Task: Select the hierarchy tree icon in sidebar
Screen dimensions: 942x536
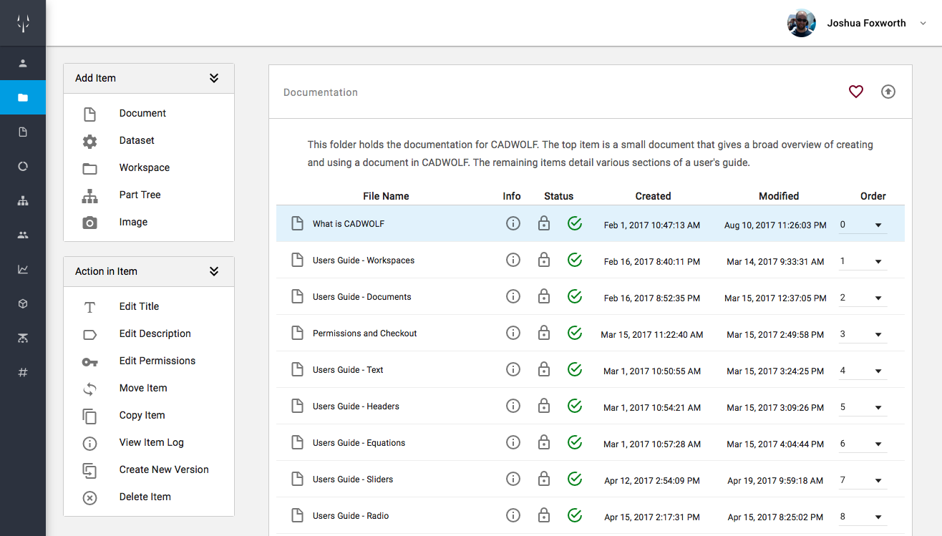Action: coord(23,200)
